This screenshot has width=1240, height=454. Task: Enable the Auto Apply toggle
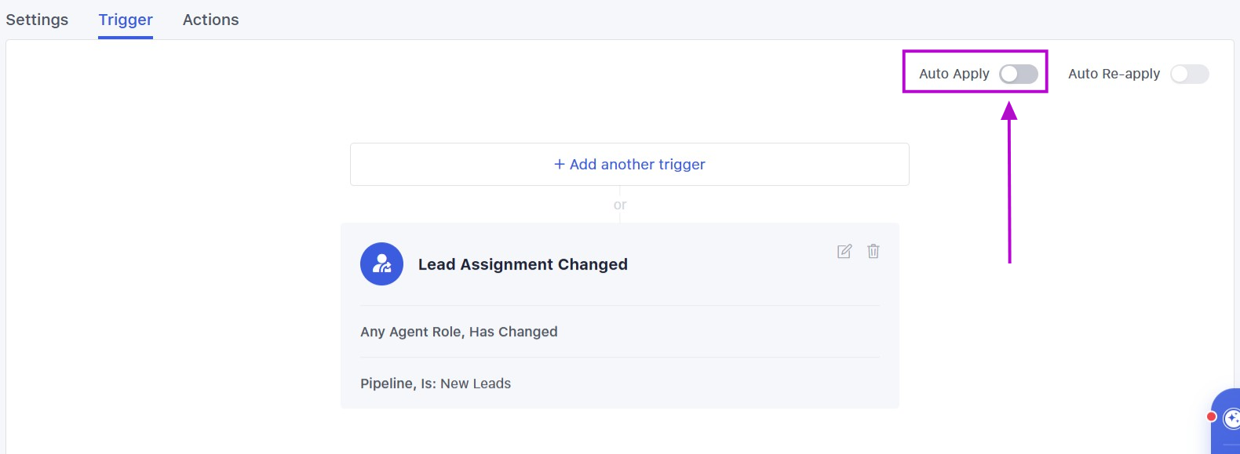coord(1018,74)
